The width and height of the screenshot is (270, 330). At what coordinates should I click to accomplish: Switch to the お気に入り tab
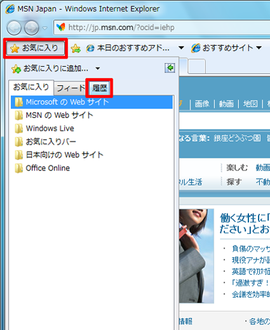pyautogui.click(x=31, y=87)
